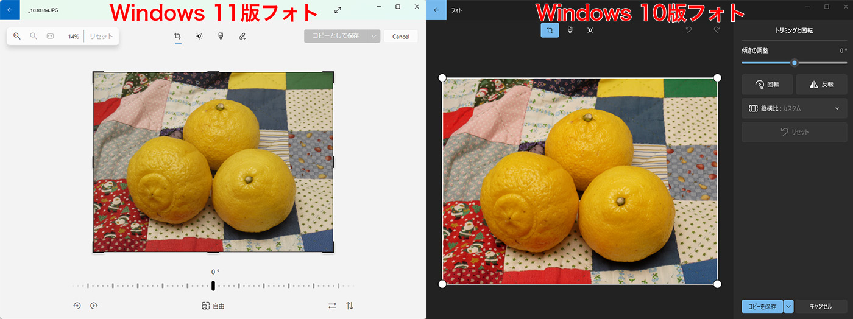Viewport: 853px width, 319px height.
Task: Show actual size with the 1:1 icon
Action: (50, 37)
